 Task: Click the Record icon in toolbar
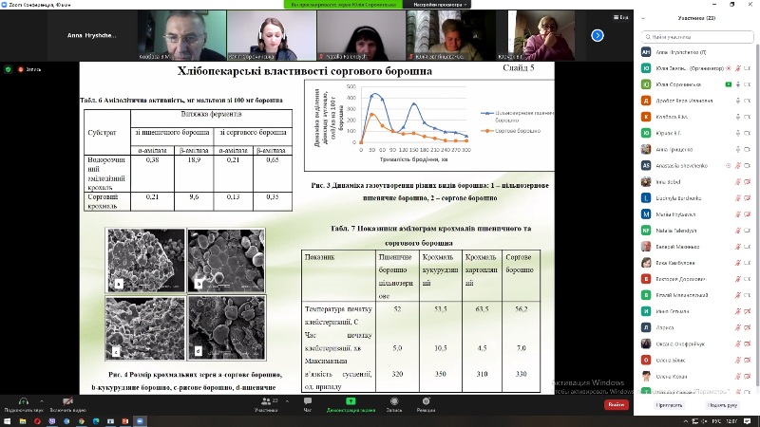(394, 401)
